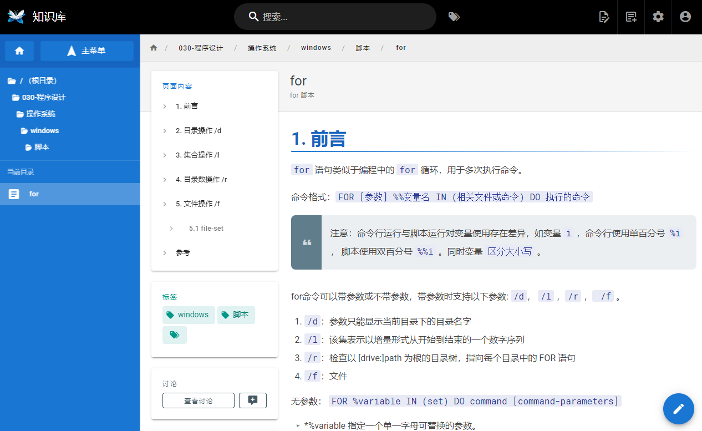Screen dimensions: 702x431
Task: Open the admin settings gear icon
Action: pyautogui.click(x=658, y=17)
